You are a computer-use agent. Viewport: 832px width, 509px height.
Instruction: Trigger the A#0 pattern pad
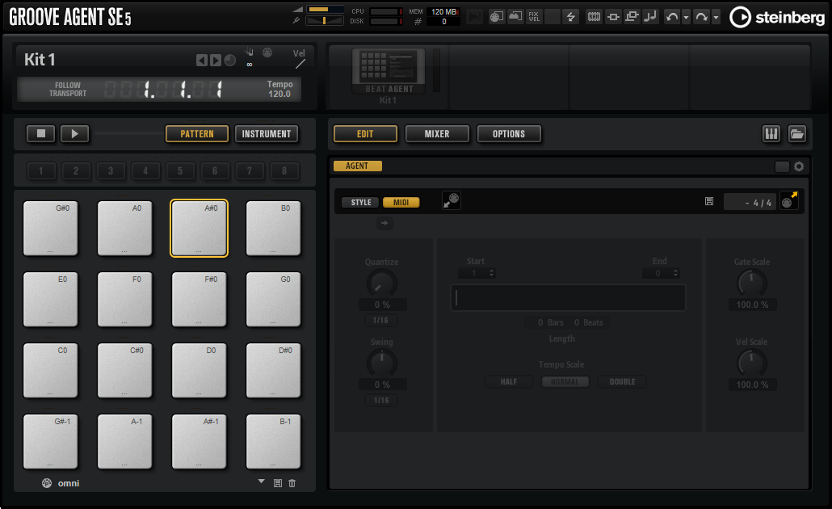point(199,228)
